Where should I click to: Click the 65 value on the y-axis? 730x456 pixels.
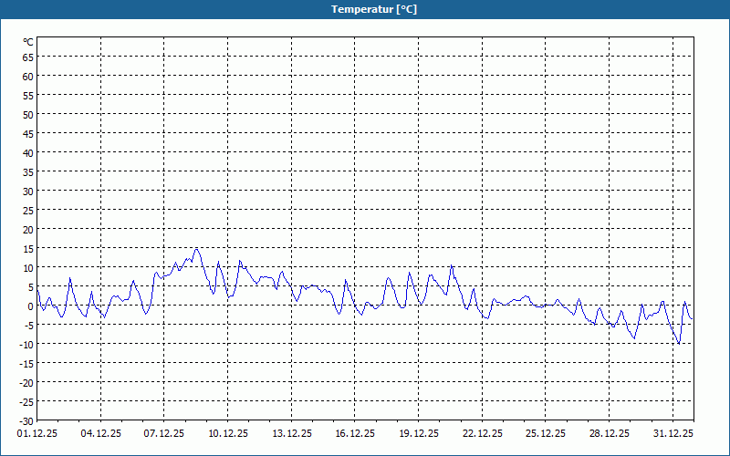pyautogui.click(x=28, y=57)
